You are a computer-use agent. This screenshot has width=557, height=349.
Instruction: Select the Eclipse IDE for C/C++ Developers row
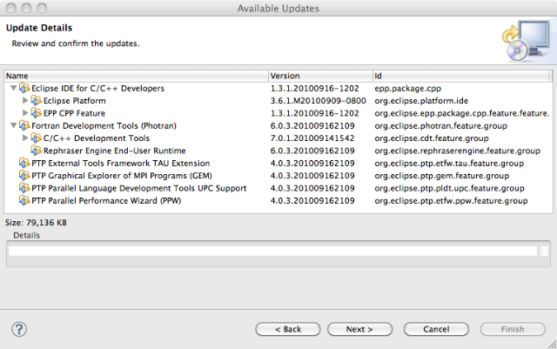tap(278, 88)
